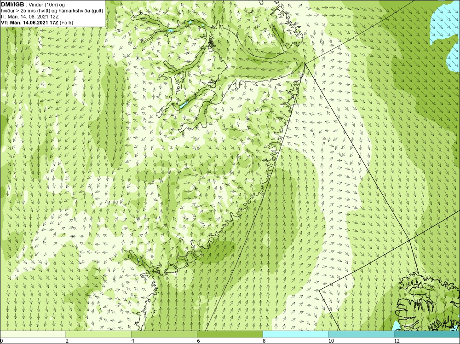Image resolution: width=460 pixels, height=344 pixels.
Task: Click the DMI/IGB title text
Action: click(12, 5)
